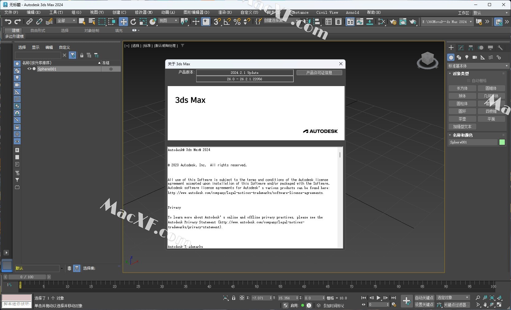Click the Sphere001 name input field
Image resolution: width=511 pixels, height=310 pixels.
coord(473,142)
